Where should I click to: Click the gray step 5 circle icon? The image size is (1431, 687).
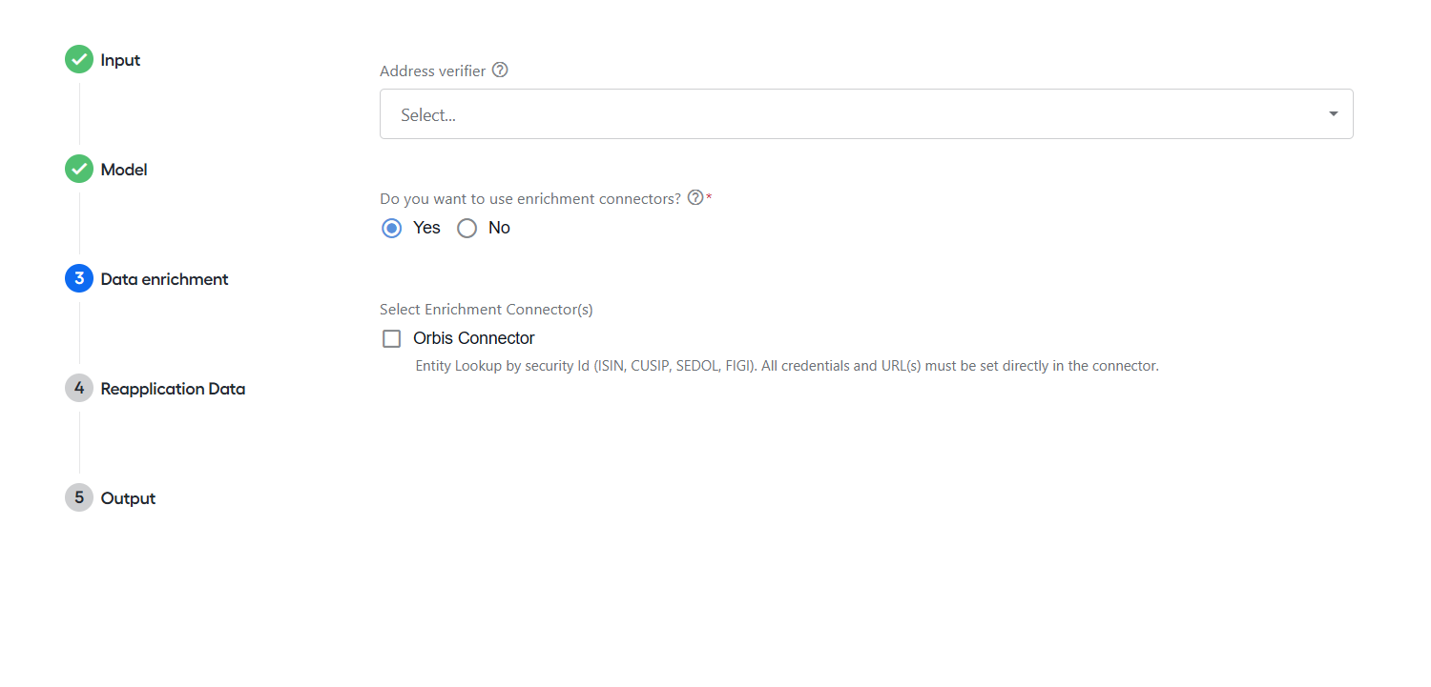pyautogui.click(x=79, y=497)
